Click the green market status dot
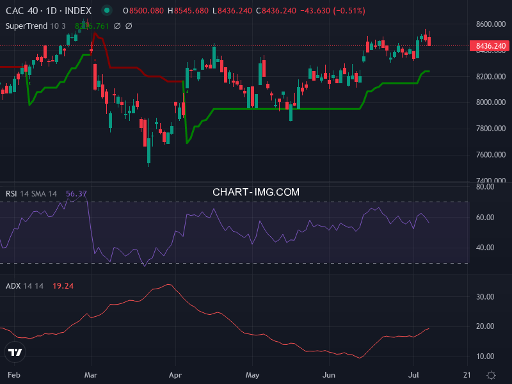Image resolution: width=512 pixels, height=384 pixels. click(x=106, y=10)
